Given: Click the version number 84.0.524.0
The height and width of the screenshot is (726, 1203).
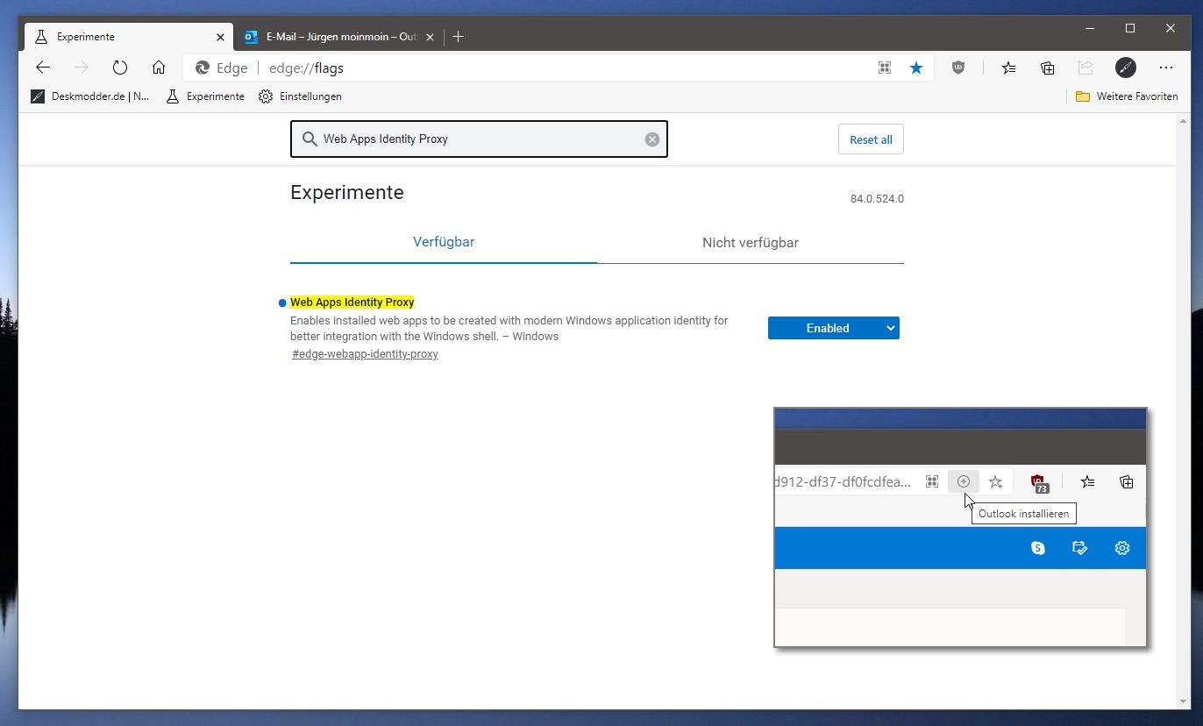Looking at the screenshot, I should (x=877, y=199).
